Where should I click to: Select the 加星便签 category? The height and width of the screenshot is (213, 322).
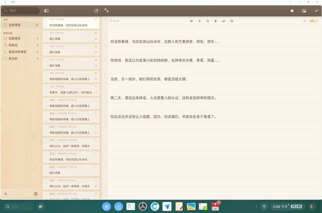click(15, 38)
